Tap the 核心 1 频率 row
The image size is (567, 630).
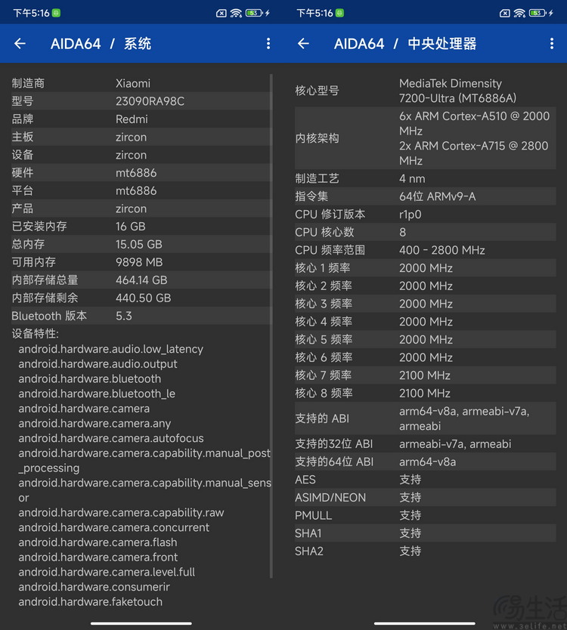(426, 268)
